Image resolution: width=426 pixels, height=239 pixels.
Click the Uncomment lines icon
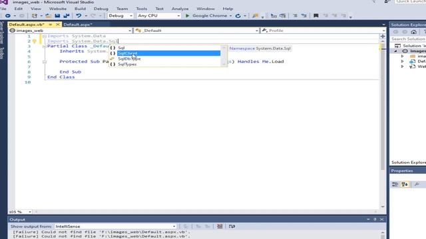coord(304,16)
